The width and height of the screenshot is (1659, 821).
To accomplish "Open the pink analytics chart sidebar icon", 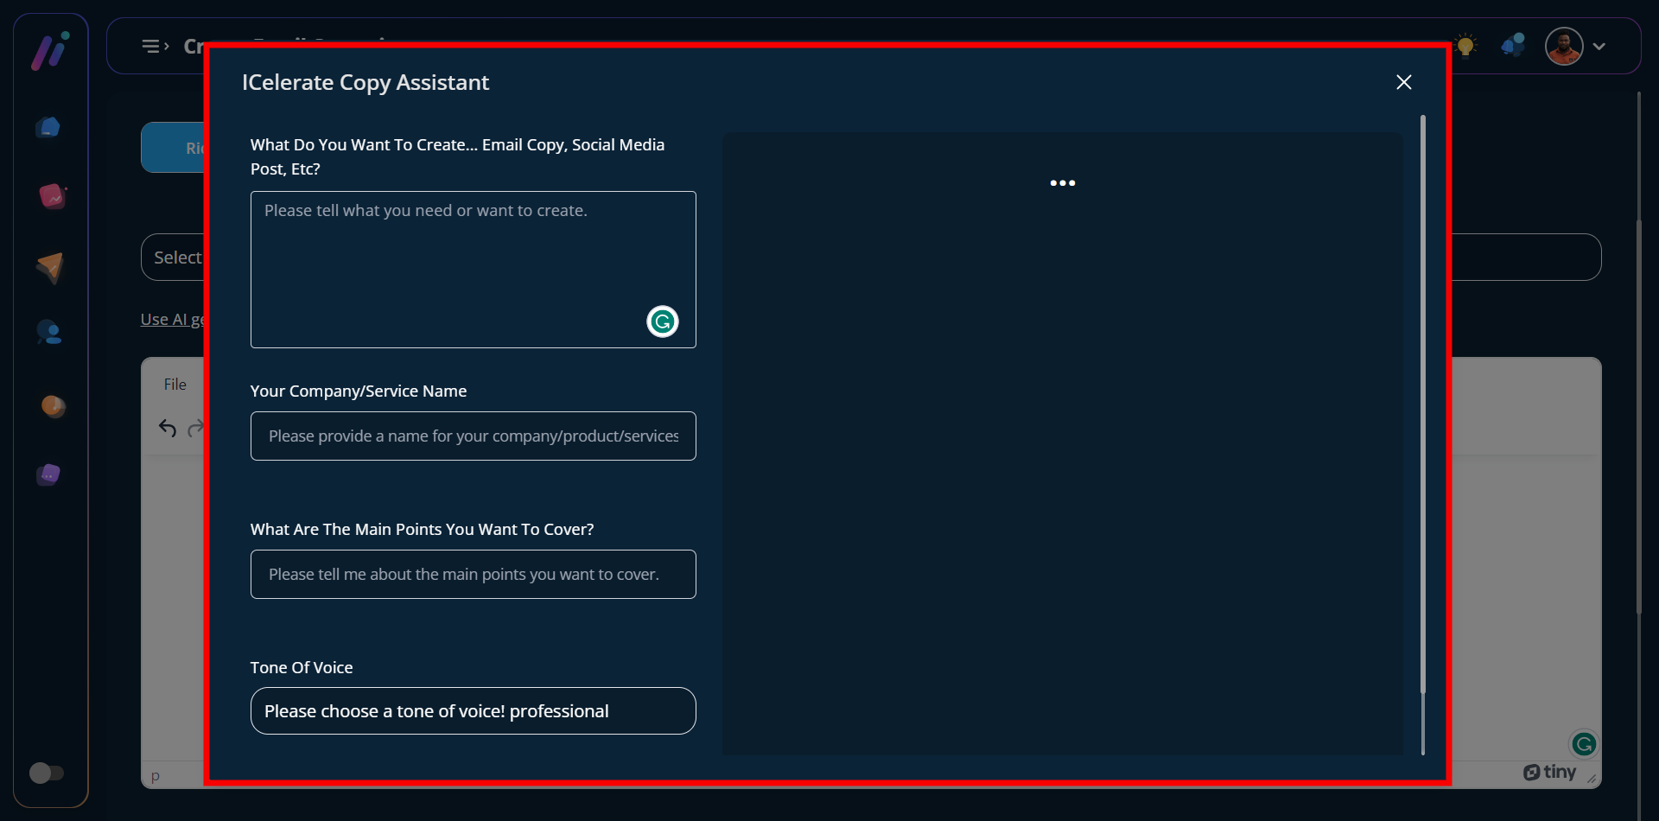I will click(x=52, y=197).
